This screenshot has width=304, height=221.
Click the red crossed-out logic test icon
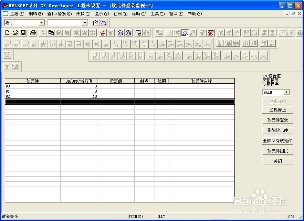211,33
